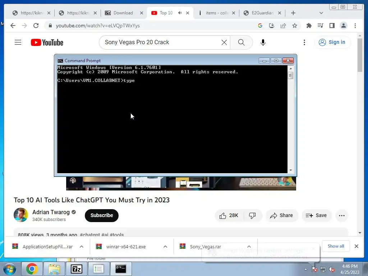Screen dimensions: 368x276
Task: Close the E2Guardian tab
Action: pos(280,13)
